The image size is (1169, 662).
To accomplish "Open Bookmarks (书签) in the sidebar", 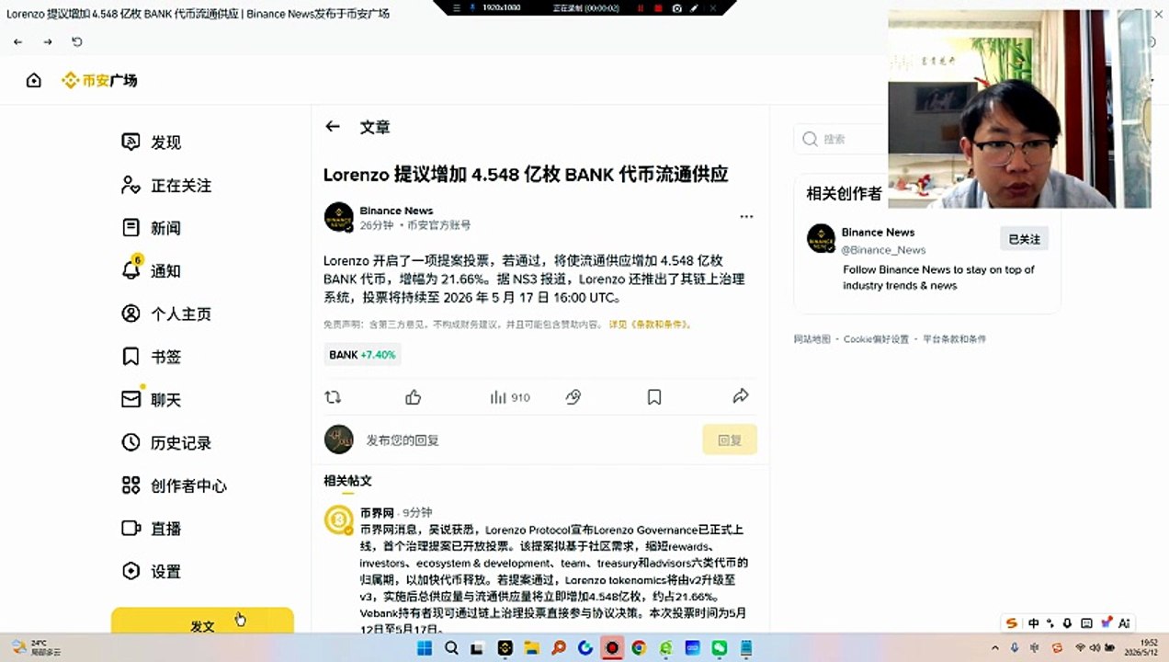I will pos(152,356).
